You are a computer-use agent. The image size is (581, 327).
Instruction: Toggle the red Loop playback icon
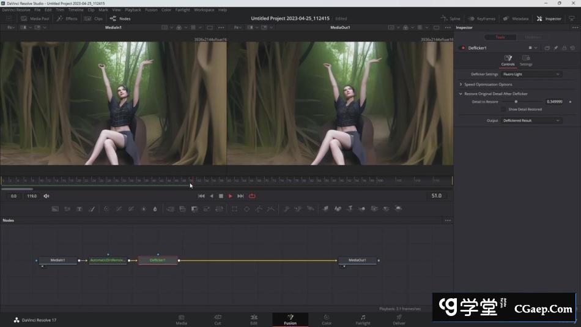[252, 196]
